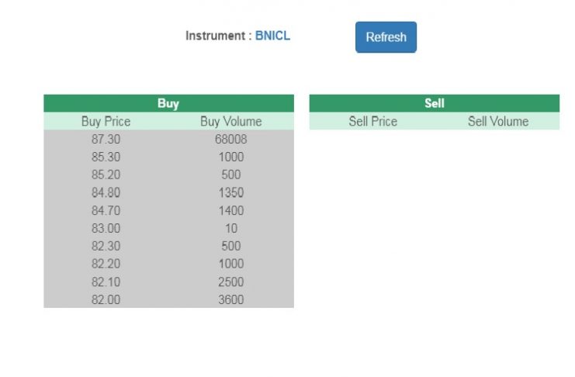
Task: Click the 82.30 buy price cell
Action: tap(106, 246)
